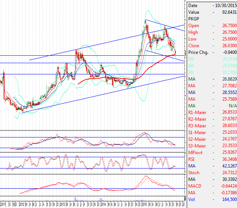
Task: Select the PKGP ticker symbol label
Action: pyautogui.click(x=194, y=19)
